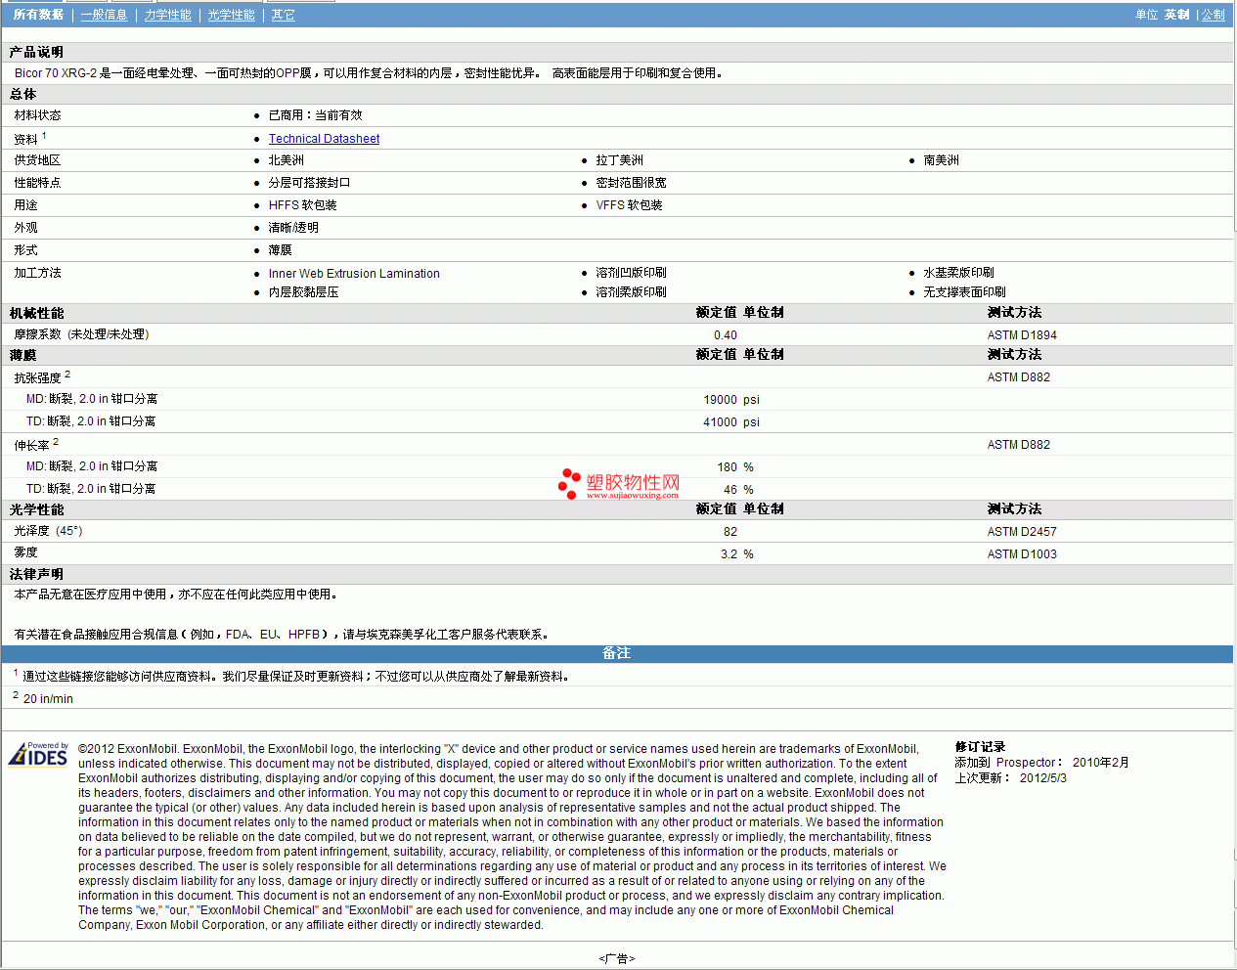Click the 薄膜 form value
Viewport: 1237px width, 970px height.
pos(281,250)
